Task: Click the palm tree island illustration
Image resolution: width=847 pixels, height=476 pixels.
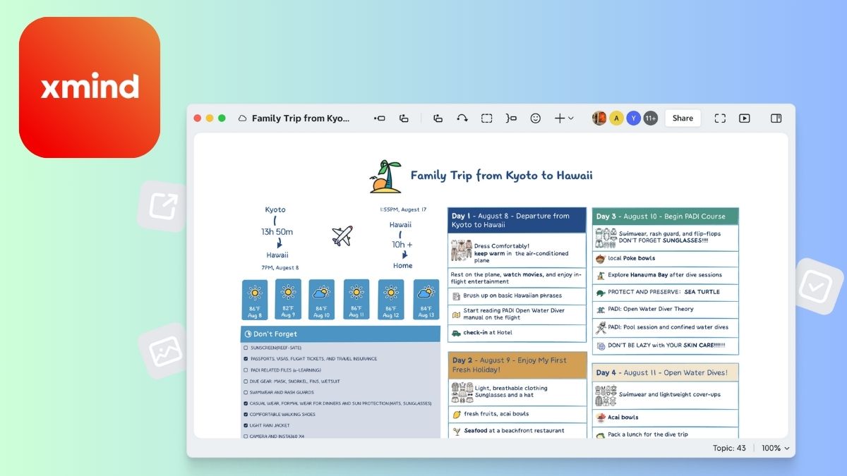Action: [x=385, y=176]
